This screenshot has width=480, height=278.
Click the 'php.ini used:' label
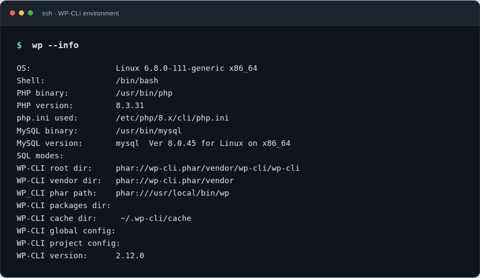tap(47, 118)
